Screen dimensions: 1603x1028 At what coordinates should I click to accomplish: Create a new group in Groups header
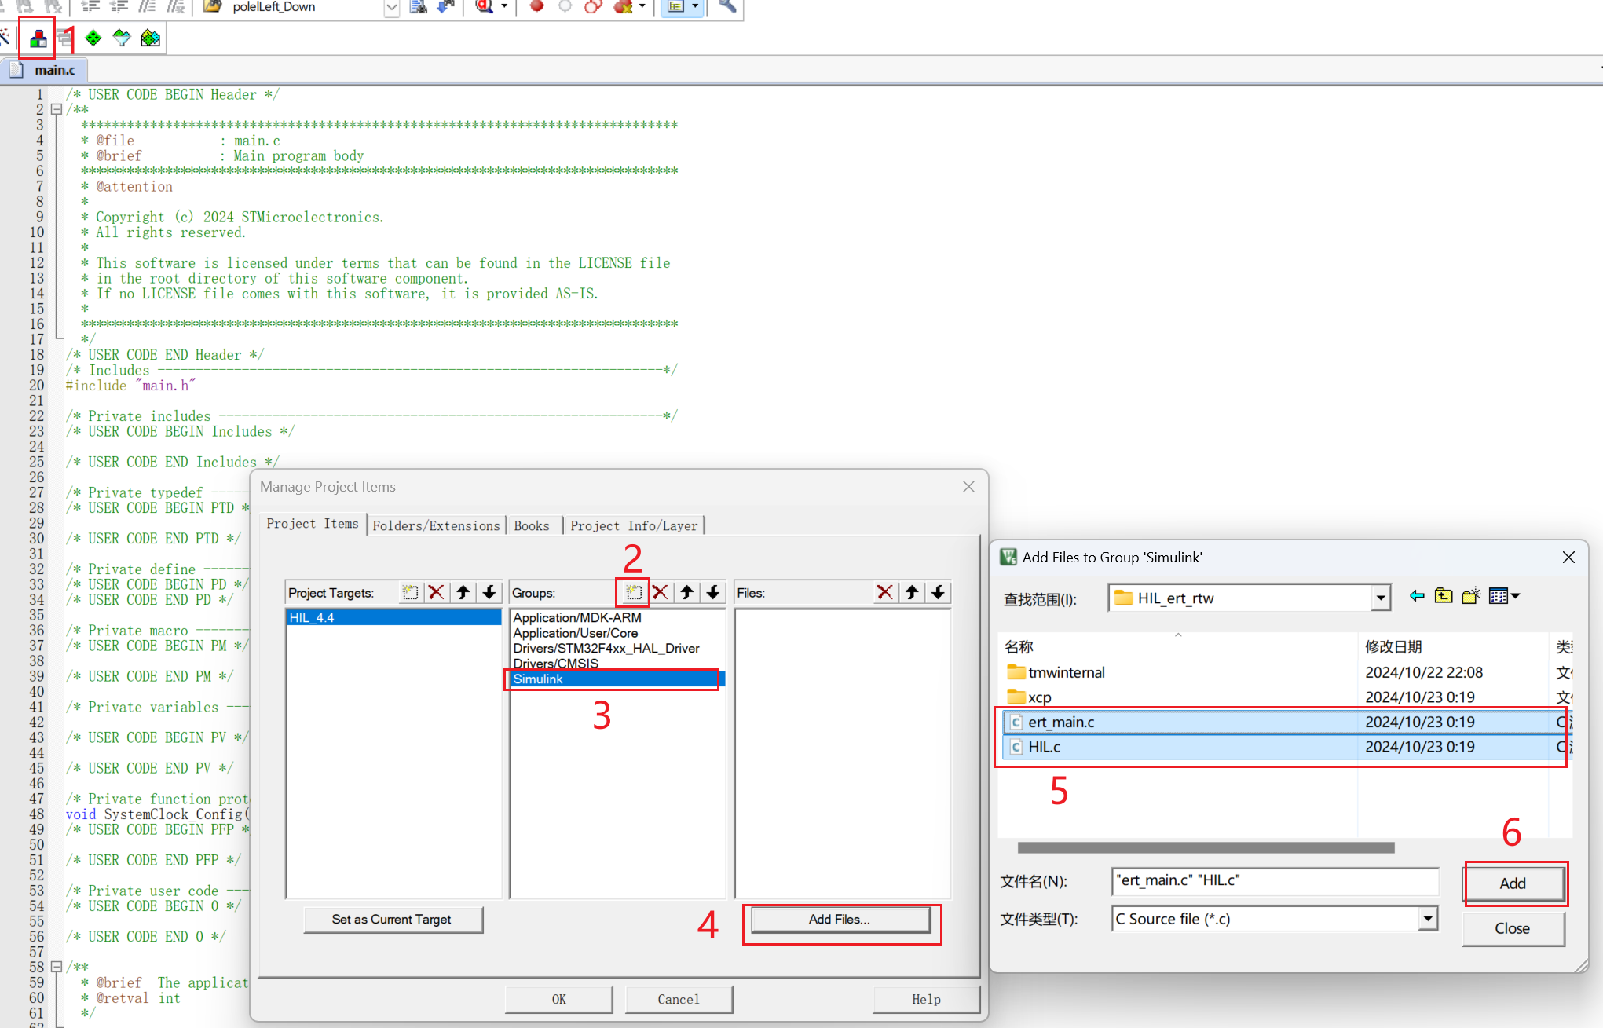pos(634,592)
